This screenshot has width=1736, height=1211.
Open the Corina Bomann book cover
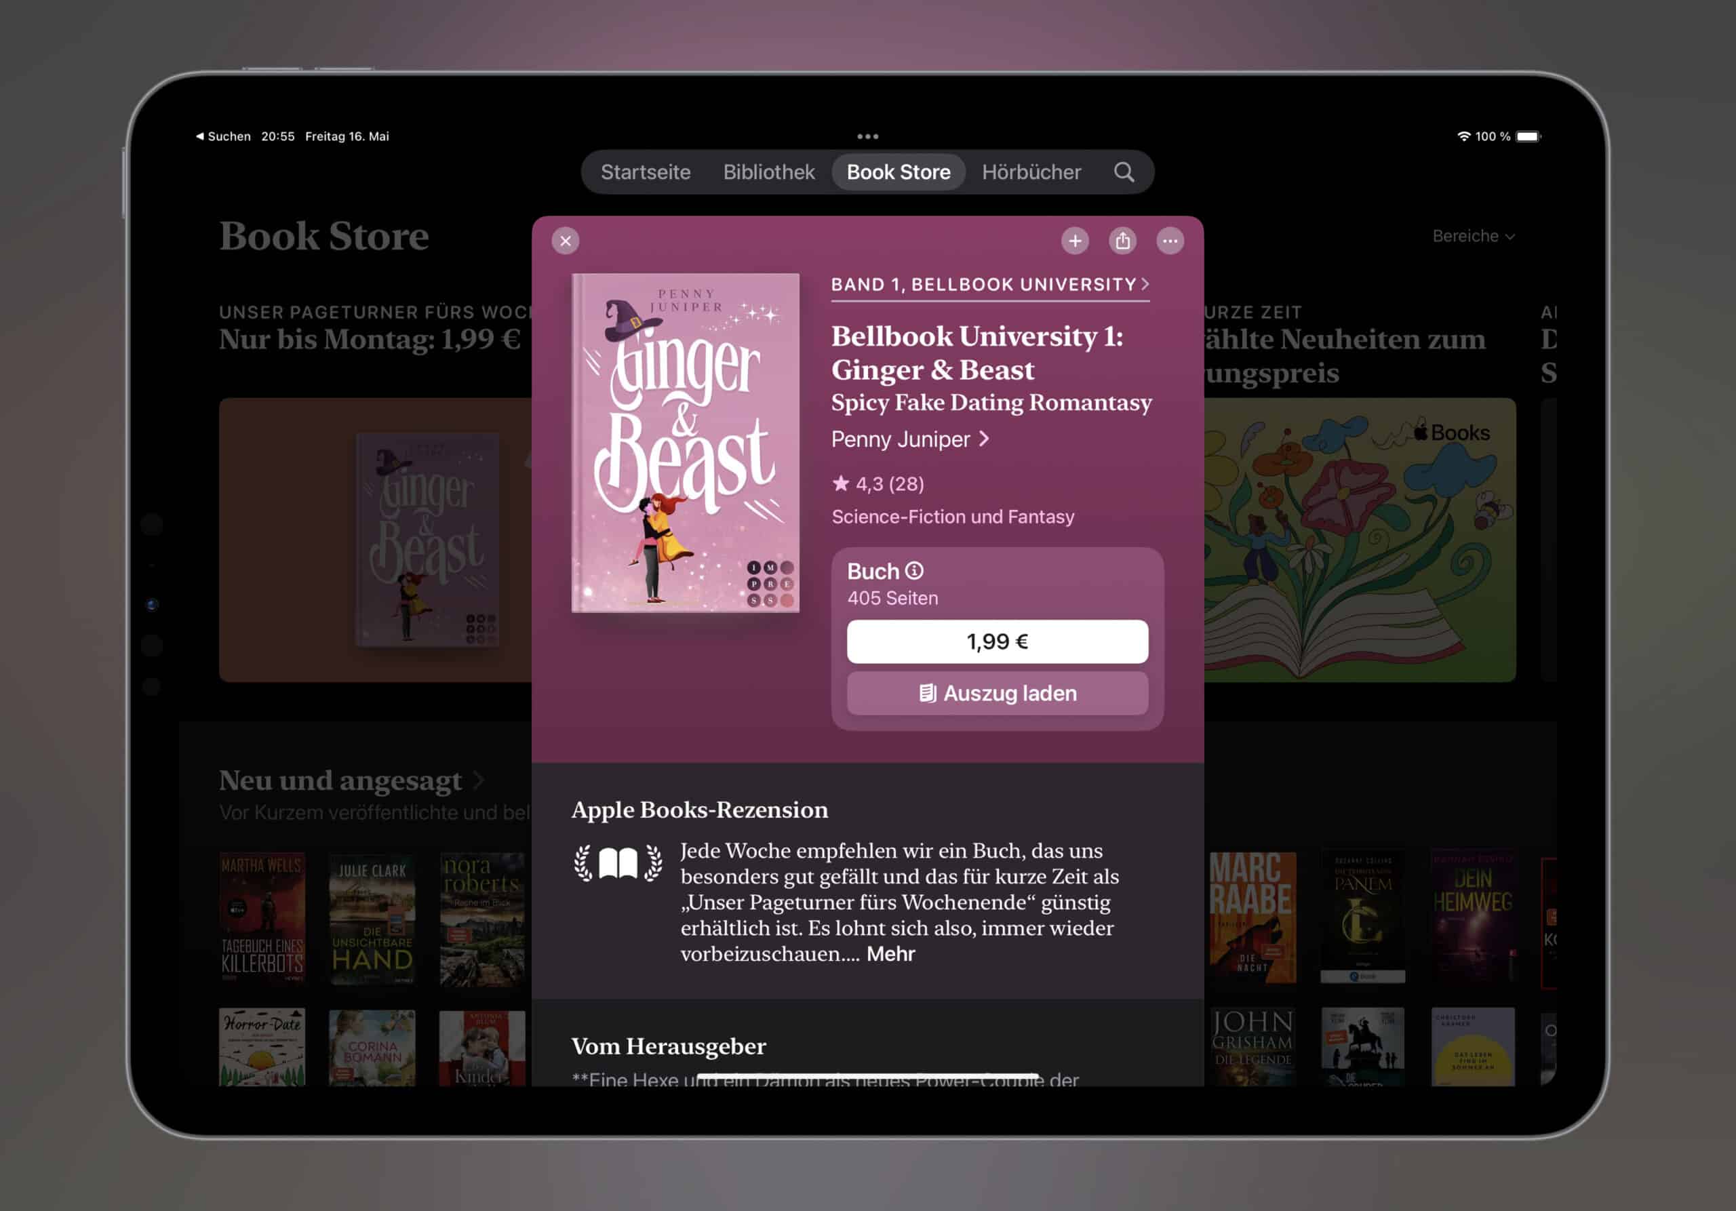click(372, 1048)
